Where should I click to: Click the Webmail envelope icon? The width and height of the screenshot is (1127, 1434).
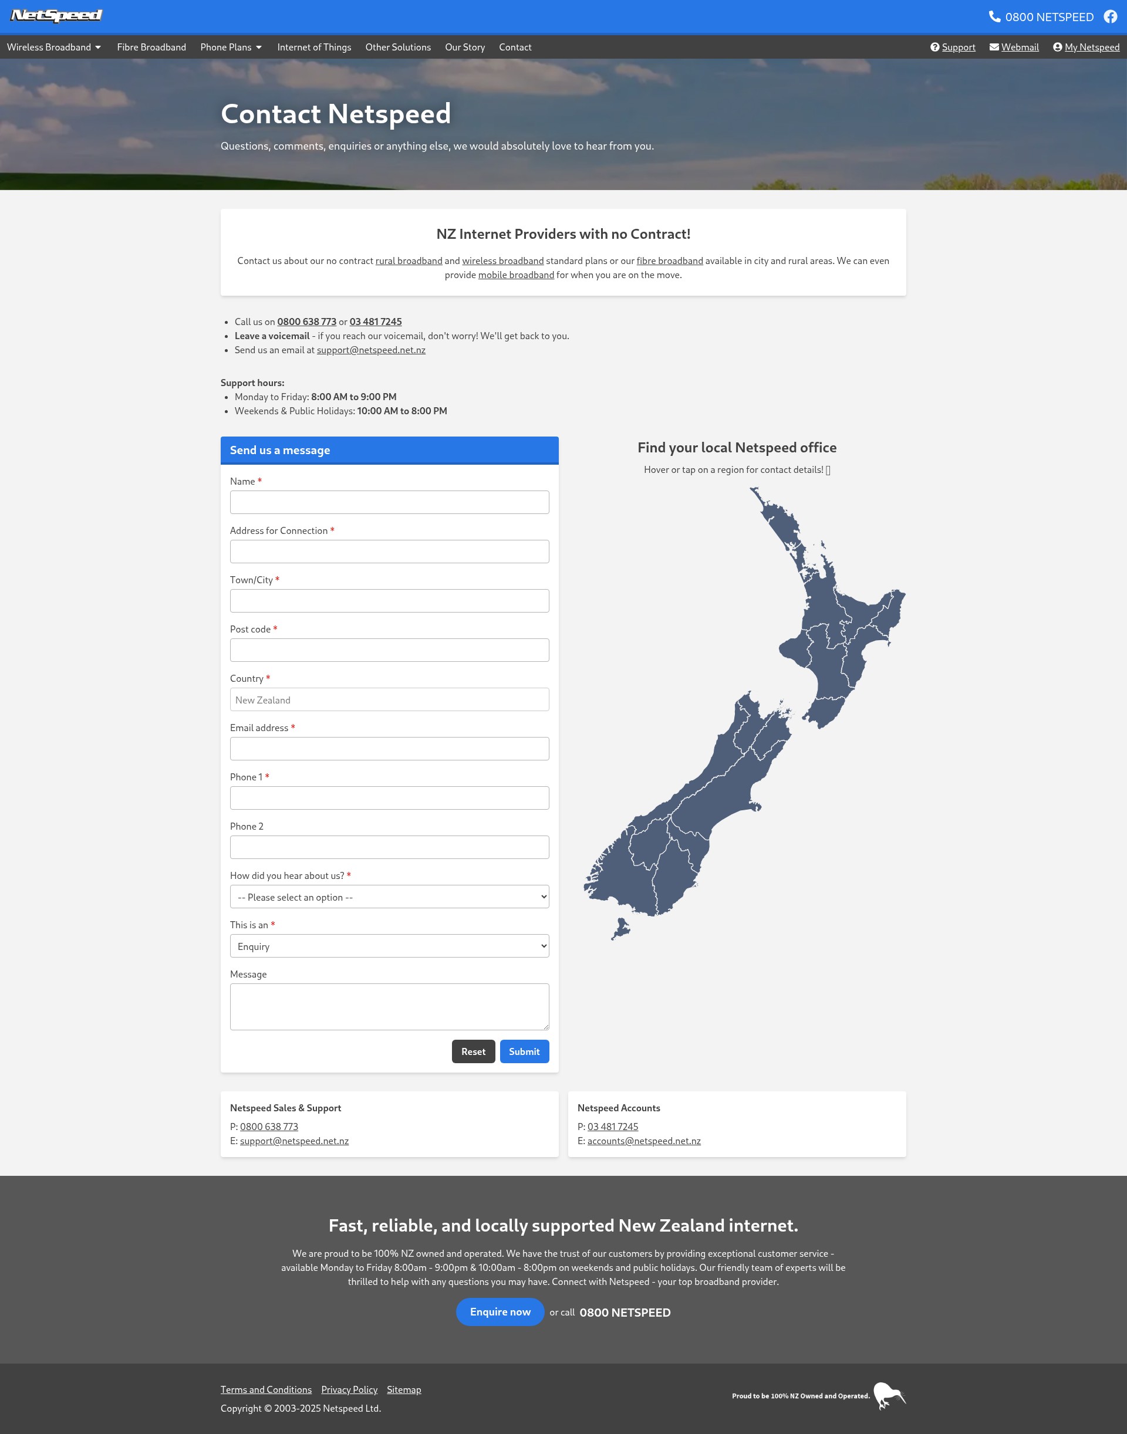pyautogui.click(x=994, y=47)
